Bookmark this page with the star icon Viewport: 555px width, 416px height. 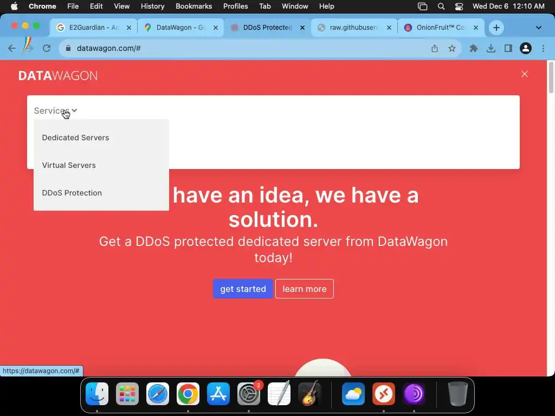[452, 48]
